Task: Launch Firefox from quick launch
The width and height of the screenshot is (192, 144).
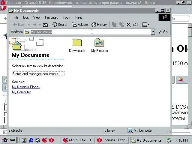Action: tap(45, 140)
